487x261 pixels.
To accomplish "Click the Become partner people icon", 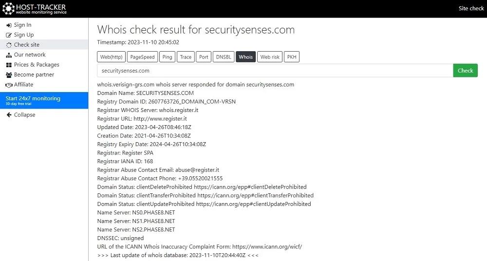I will 9,75.
